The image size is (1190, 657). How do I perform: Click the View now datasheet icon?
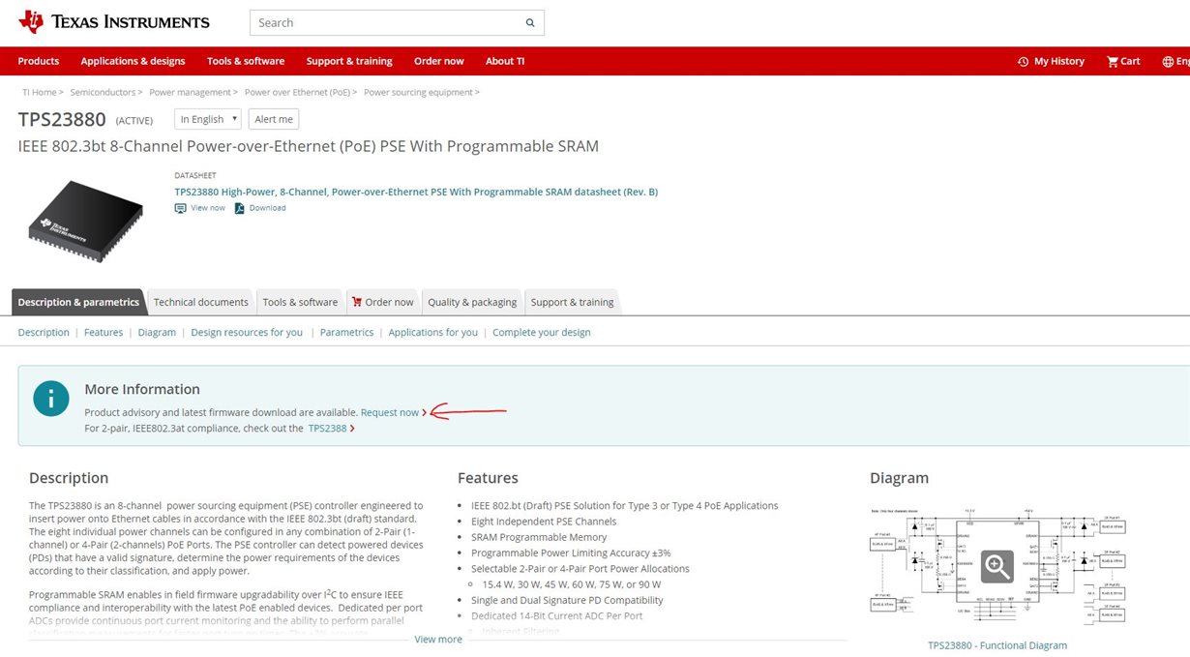click(180, 208)
